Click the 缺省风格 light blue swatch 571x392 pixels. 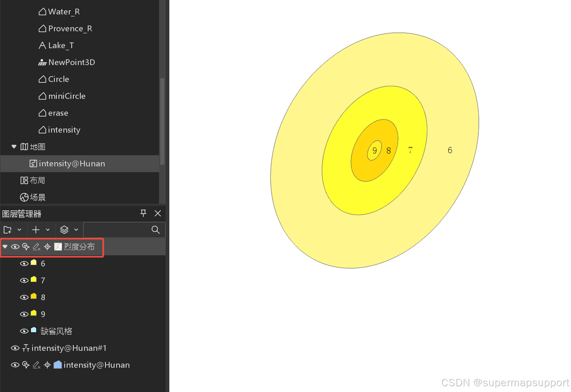tap(34, 330)
